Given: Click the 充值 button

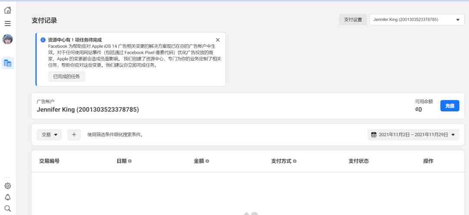Looking at the screenshot, I should 449,106.
